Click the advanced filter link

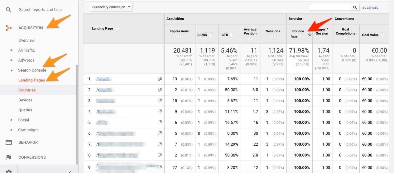point(370,7)
